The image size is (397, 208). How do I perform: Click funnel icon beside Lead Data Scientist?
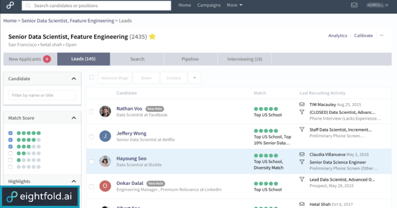pyautogui.click(x=302, y=179)
